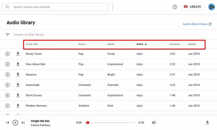
Task: Focus the Search or filter library field
Action: click(x=63, y=35)
